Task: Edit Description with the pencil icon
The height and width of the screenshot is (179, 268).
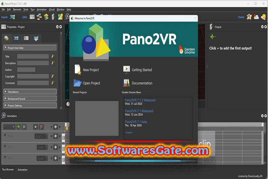Action: tap(52, 63)
